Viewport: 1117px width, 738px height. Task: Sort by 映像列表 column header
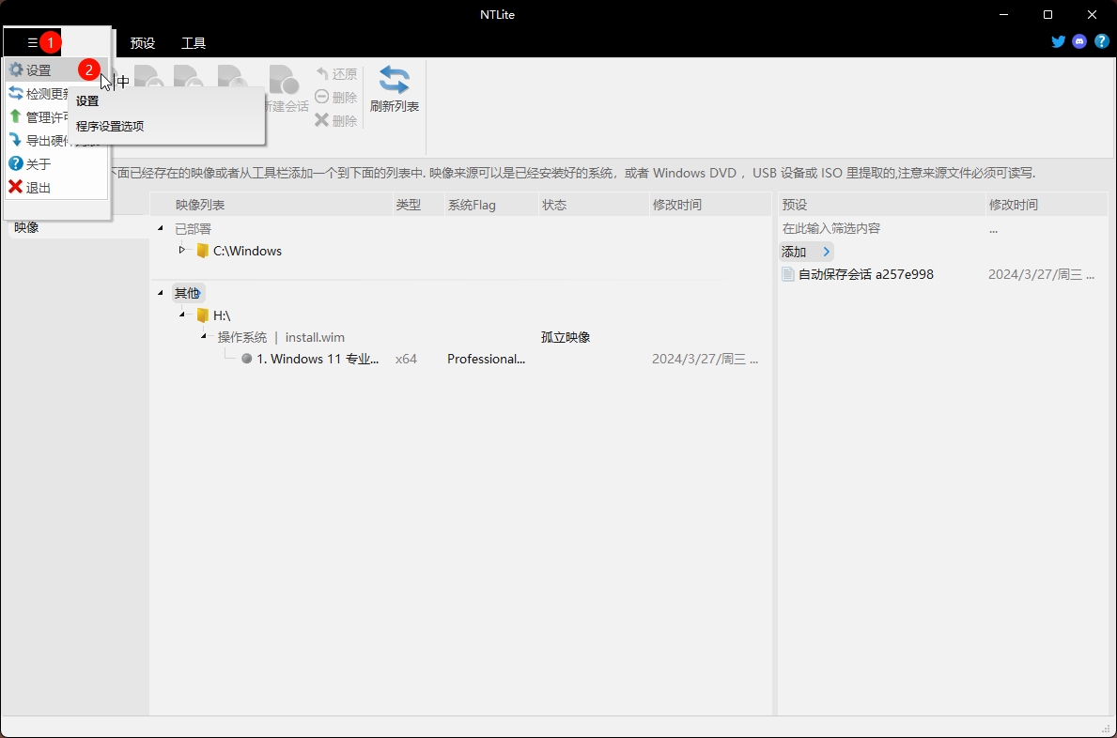(271, 205)
